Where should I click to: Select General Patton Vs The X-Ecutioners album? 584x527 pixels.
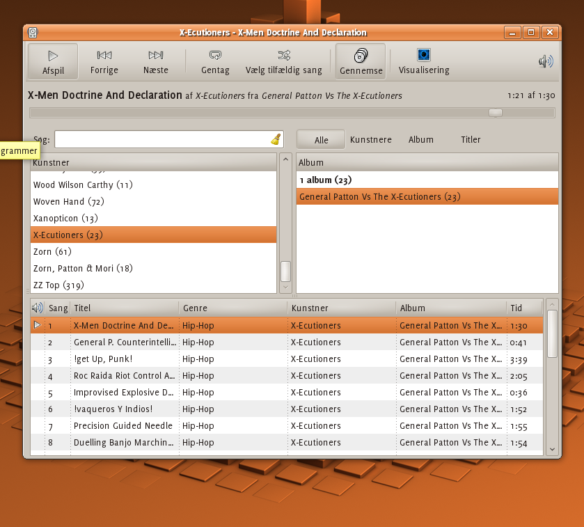[x=427, y=196]
